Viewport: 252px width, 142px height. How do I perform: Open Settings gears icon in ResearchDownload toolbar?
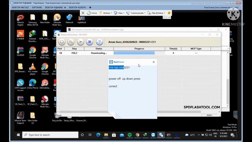71,42
